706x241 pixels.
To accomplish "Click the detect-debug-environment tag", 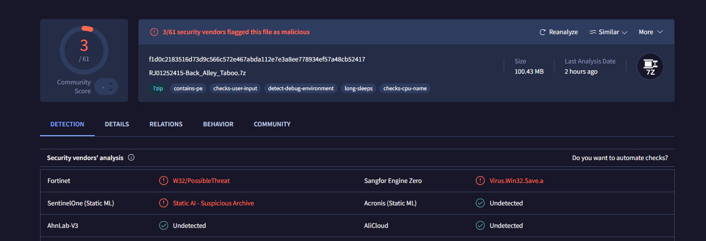I will coord(301,88).
